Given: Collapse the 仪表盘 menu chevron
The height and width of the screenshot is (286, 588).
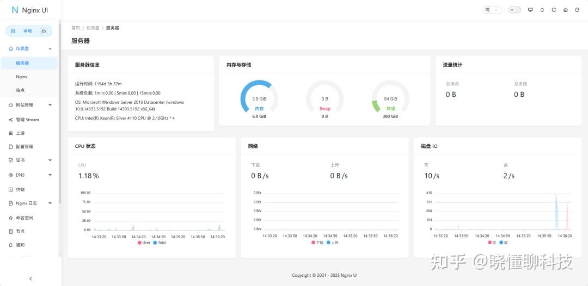Looking at the screenshot, I should tap(50, 49).
